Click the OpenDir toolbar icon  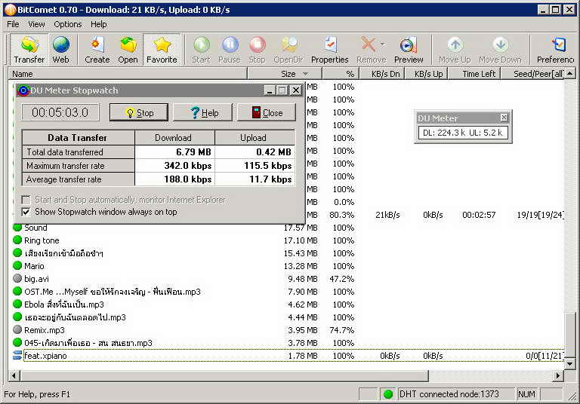[x=288, y=50]
